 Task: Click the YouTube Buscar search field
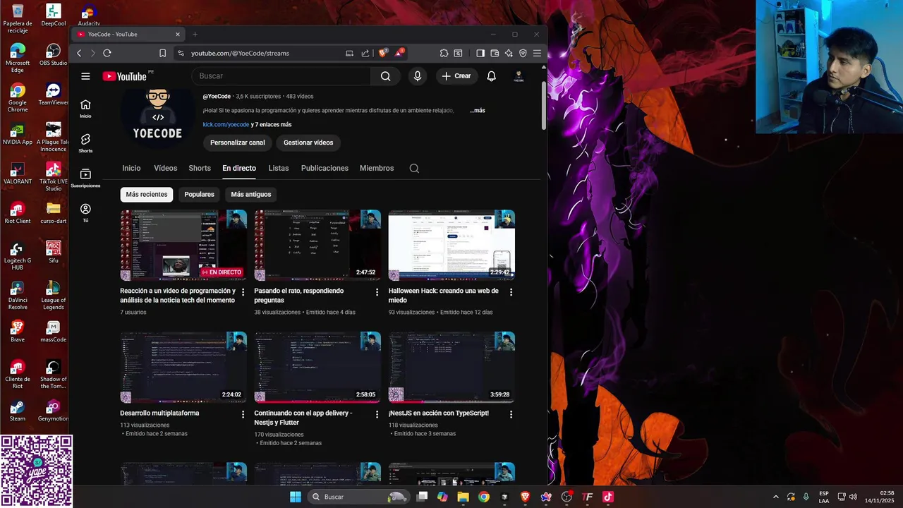click(x=281, y=76)
